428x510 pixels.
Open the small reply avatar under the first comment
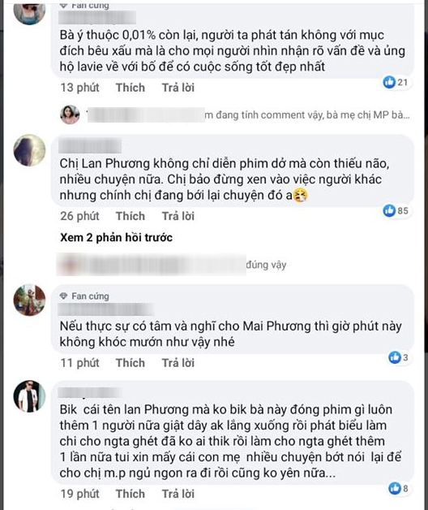[71, 115]
